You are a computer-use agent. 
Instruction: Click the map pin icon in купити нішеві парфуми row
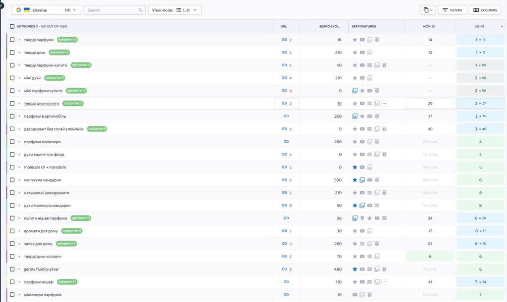click(x=362, y=218)
